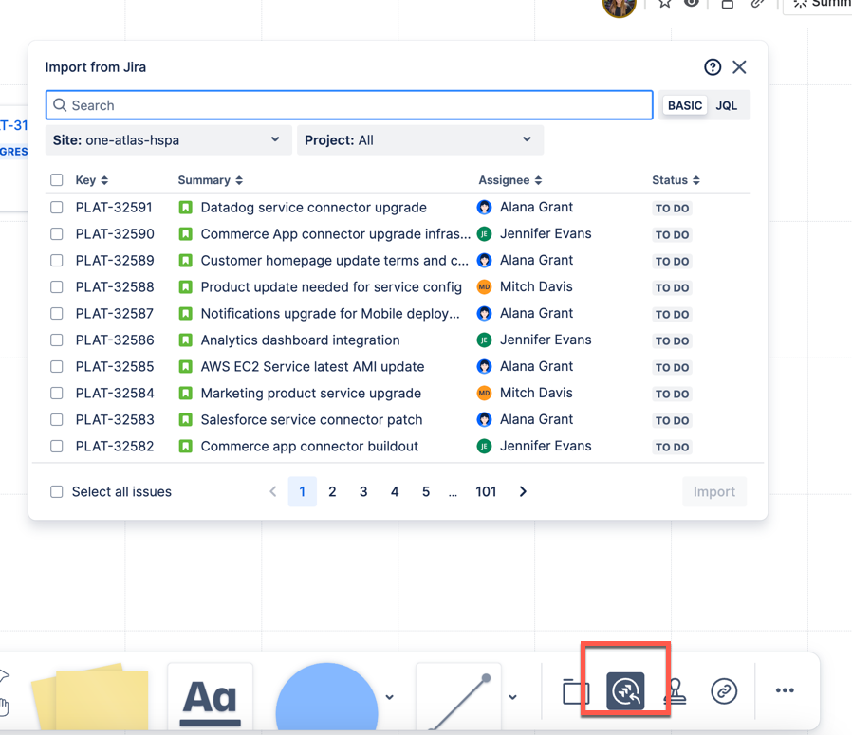Go to previous page arrow
This screenshot has width=852, height=735.
point(273,491)
